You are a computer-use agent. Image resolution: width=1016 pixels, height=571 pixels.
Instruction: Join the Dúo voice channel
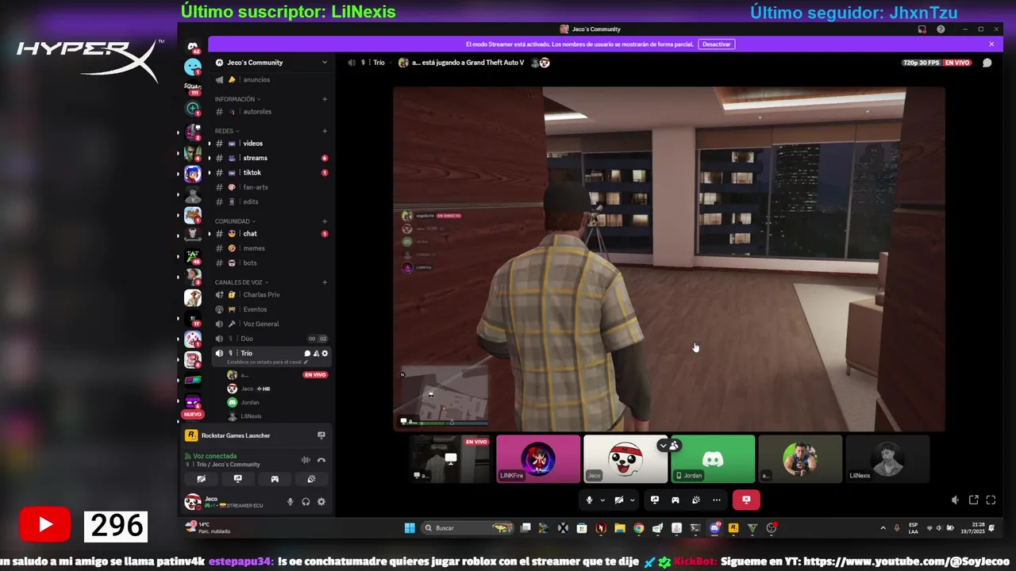click(x=271, y=339)
